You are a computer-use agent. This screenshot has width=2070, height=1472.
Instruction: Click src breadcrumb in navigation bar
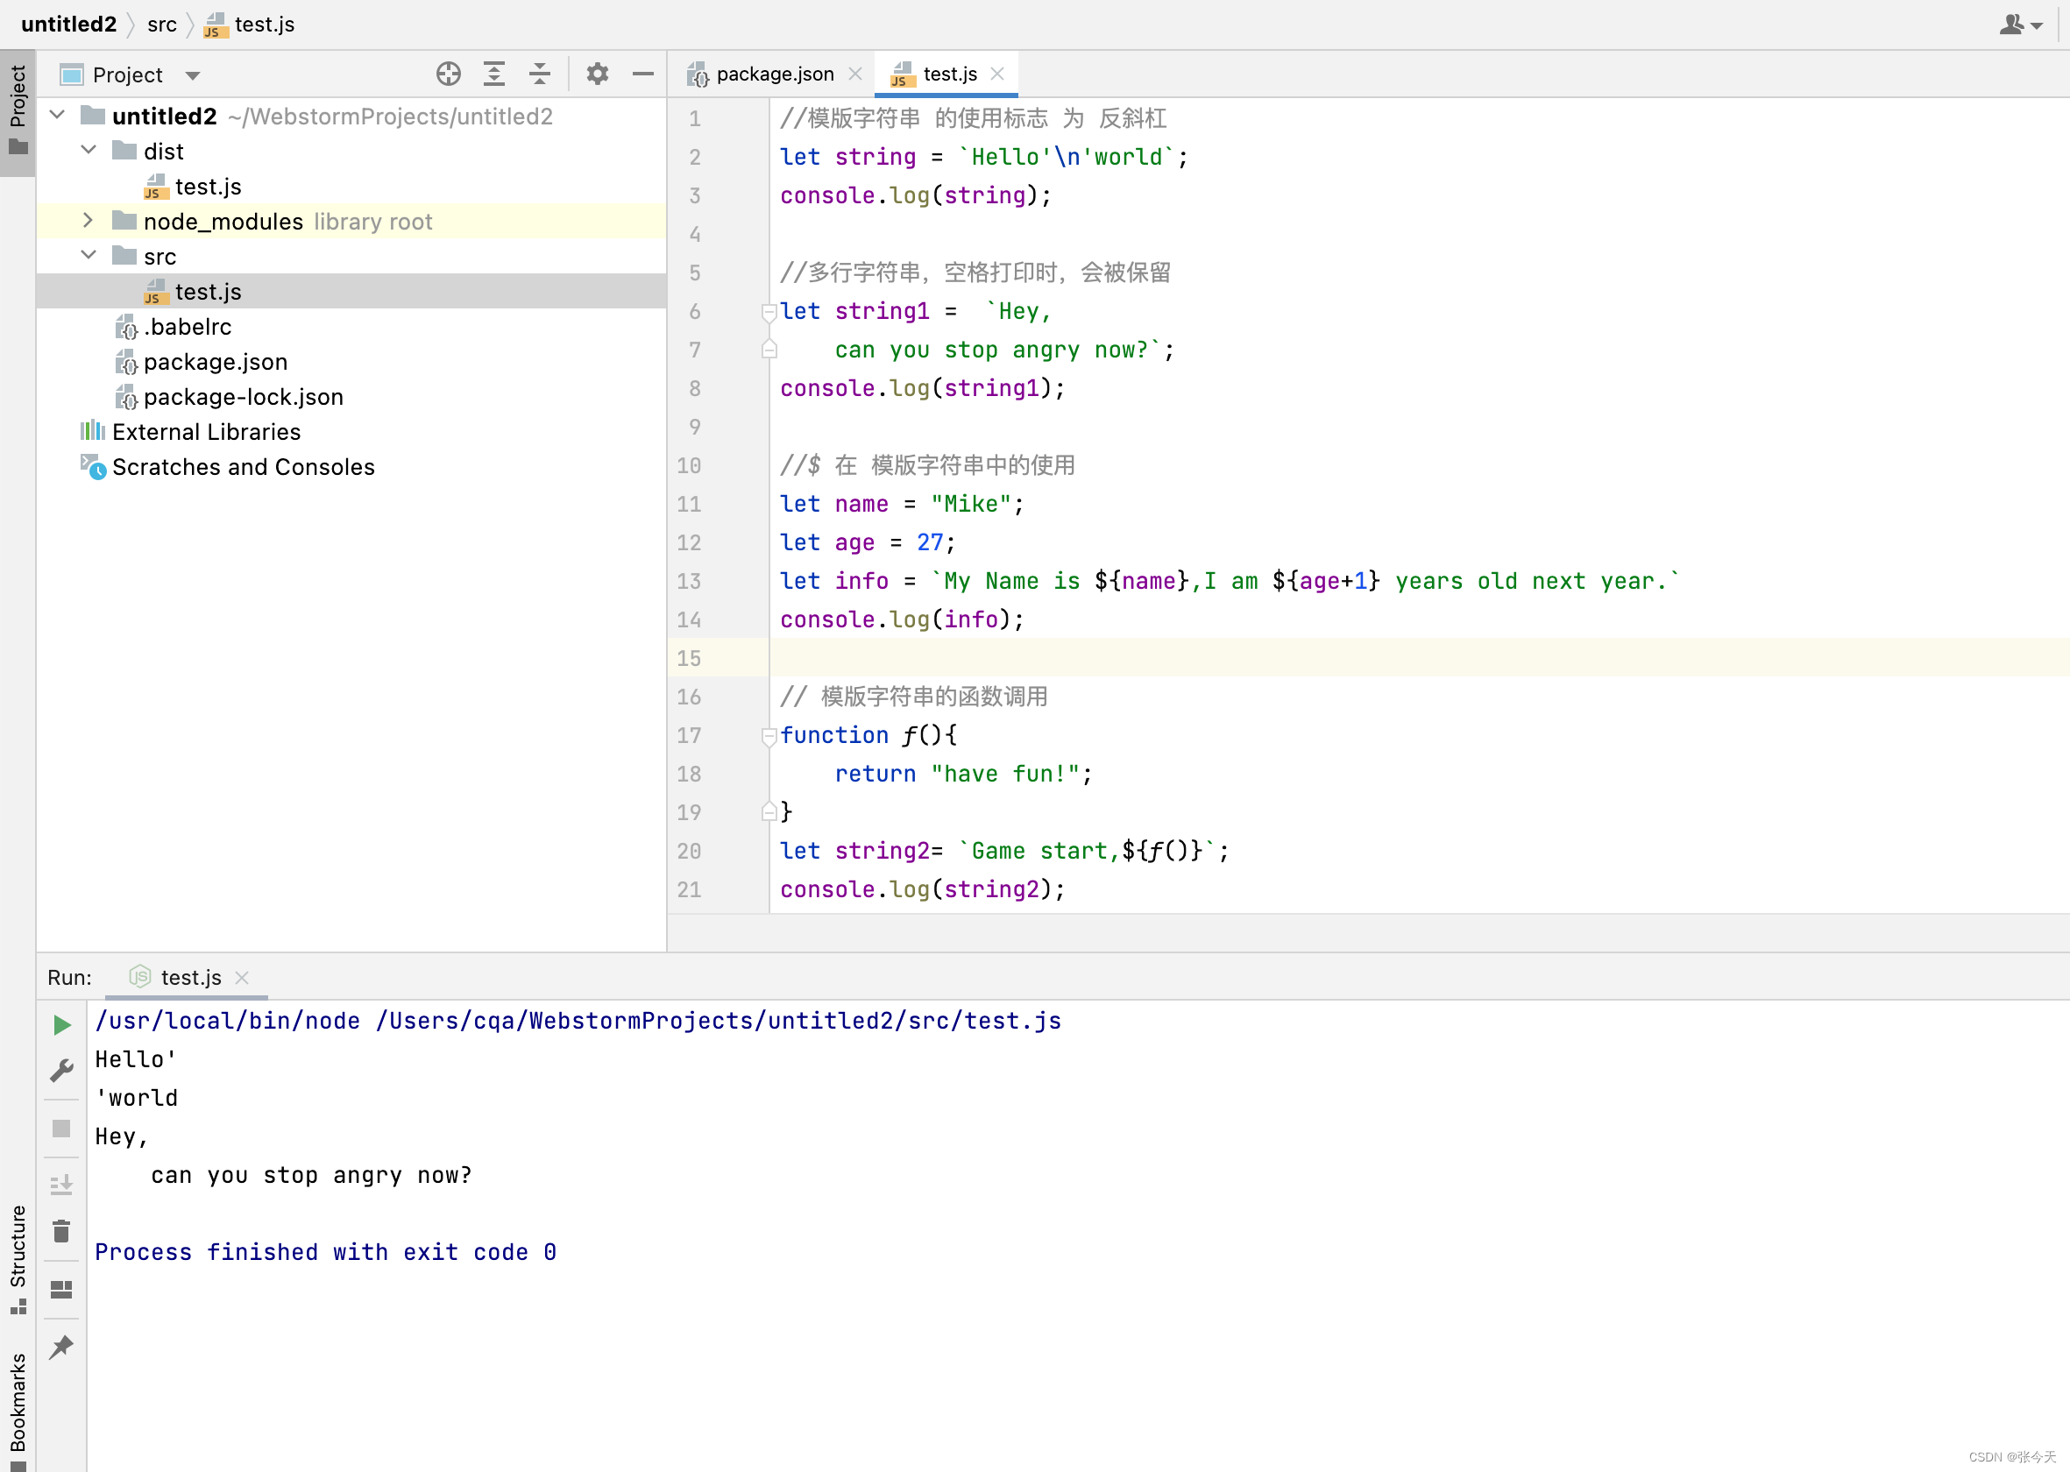tap(161, 25)
